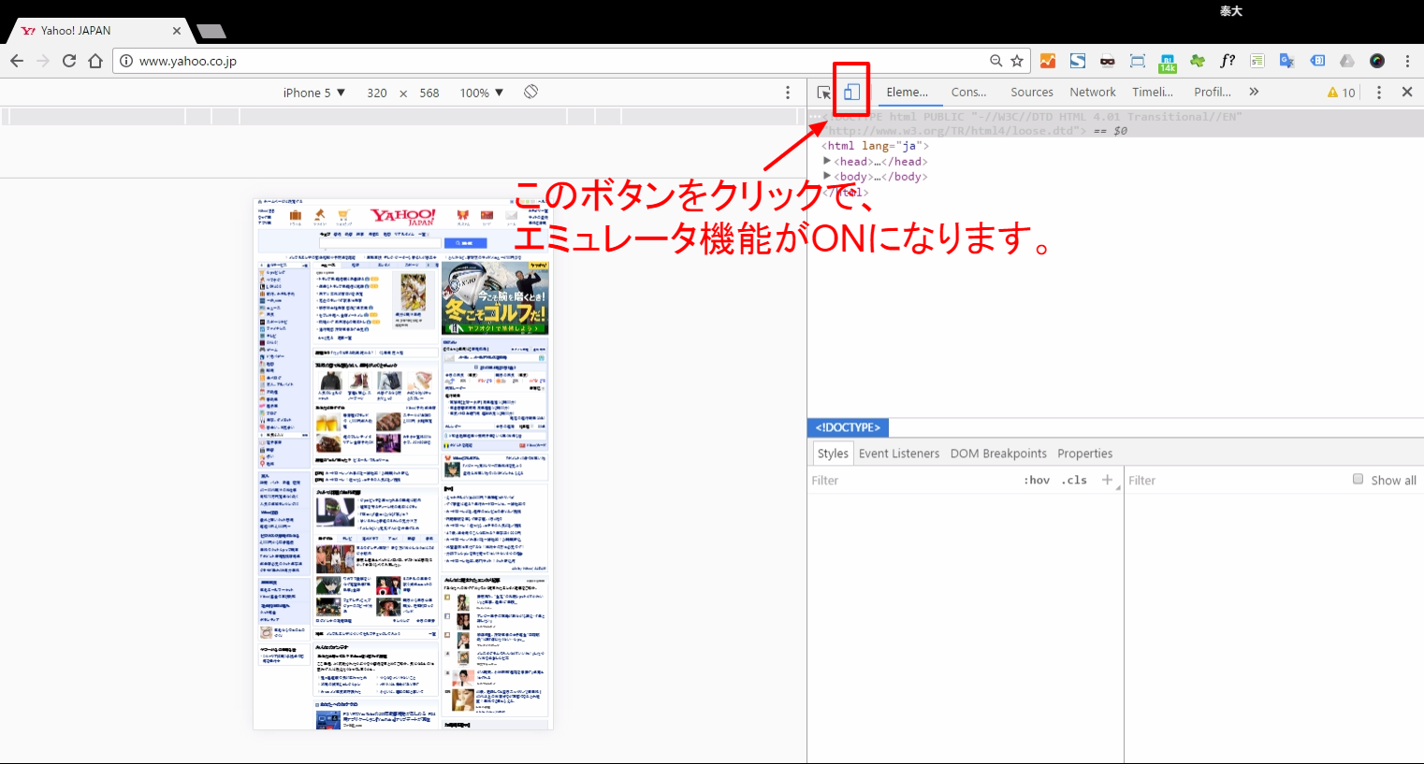Open the home page button
The image size is (1424, 764).
coord(95,61)
